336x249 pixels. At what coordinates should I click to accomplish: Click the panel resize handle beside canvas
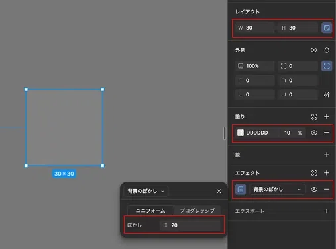(225, 133)
